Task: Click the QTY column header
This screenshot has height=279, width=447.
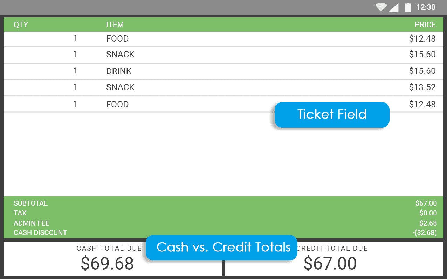Action: click(x=21, y=25)
